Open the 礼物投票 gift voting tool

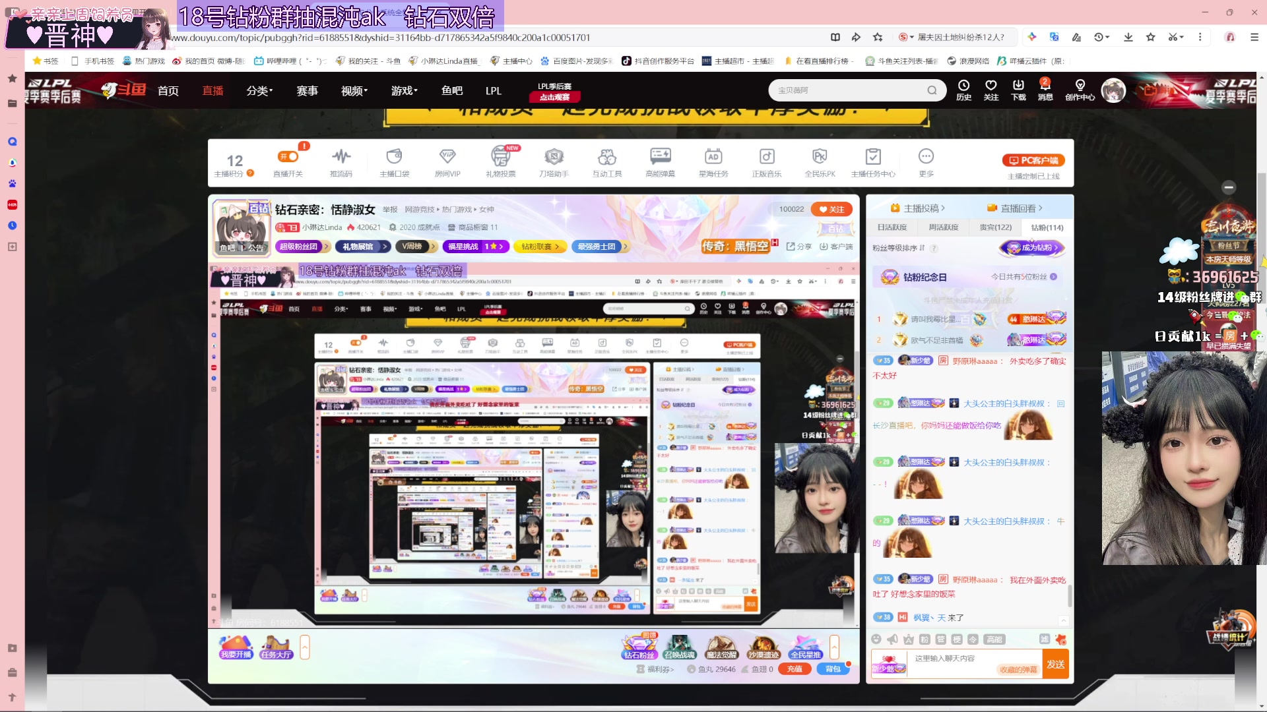pos(501,162)
